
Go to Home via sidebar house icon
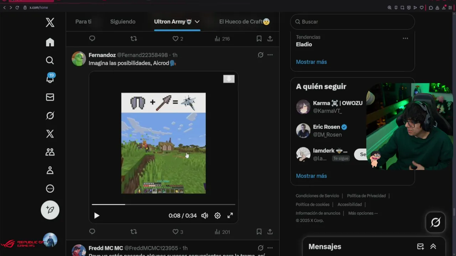(50, 42)
